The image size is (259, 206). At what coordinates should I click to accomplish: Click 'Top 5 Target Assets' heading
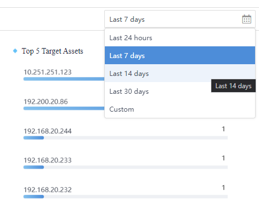click(52, 51)
